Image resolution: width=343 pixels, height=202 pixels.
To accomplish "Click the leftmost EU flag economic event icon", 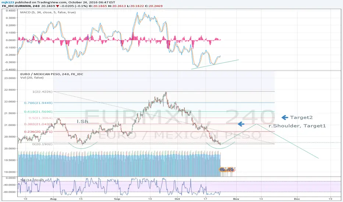I will pyautogui.click(x=222, y=169).
